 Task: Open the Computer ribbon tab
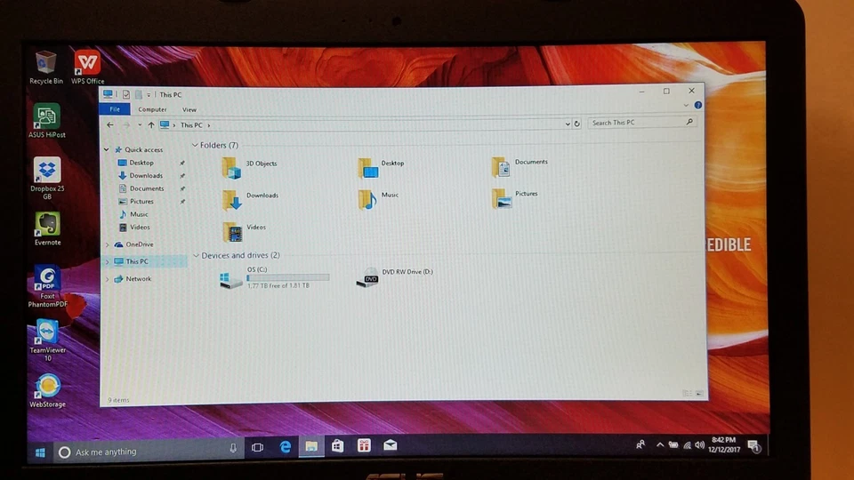point(152,109)
